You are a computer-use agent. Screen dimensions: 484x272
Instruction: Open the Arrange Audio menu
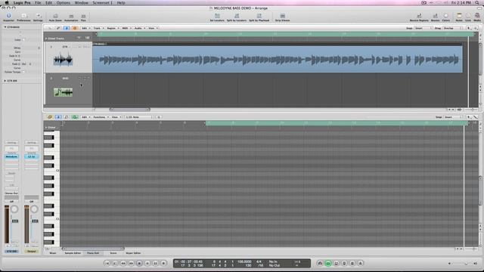140,28
